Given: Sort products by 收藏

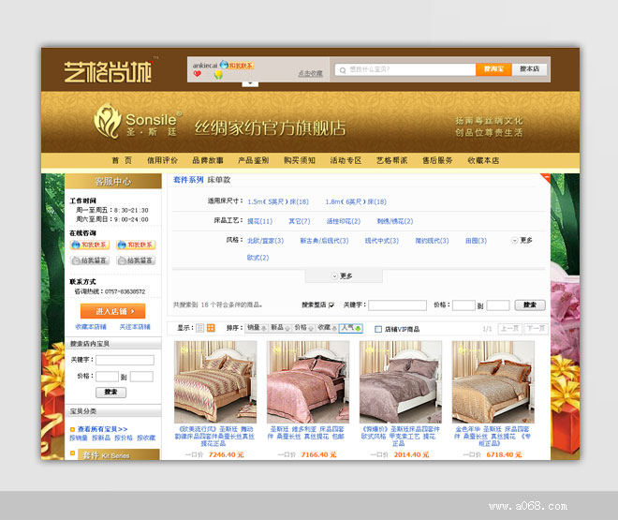Looking at the screenshot, I should pos(327,328).
